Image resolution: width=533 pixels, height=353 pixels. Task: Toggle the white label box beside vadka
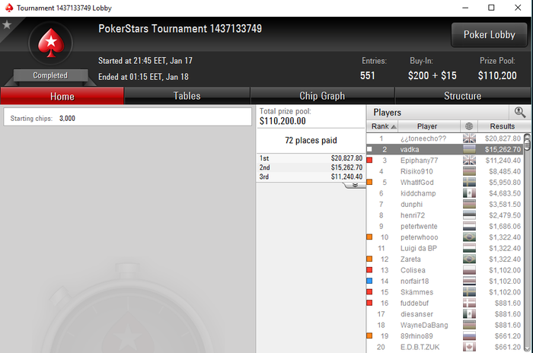click(369, 149)
